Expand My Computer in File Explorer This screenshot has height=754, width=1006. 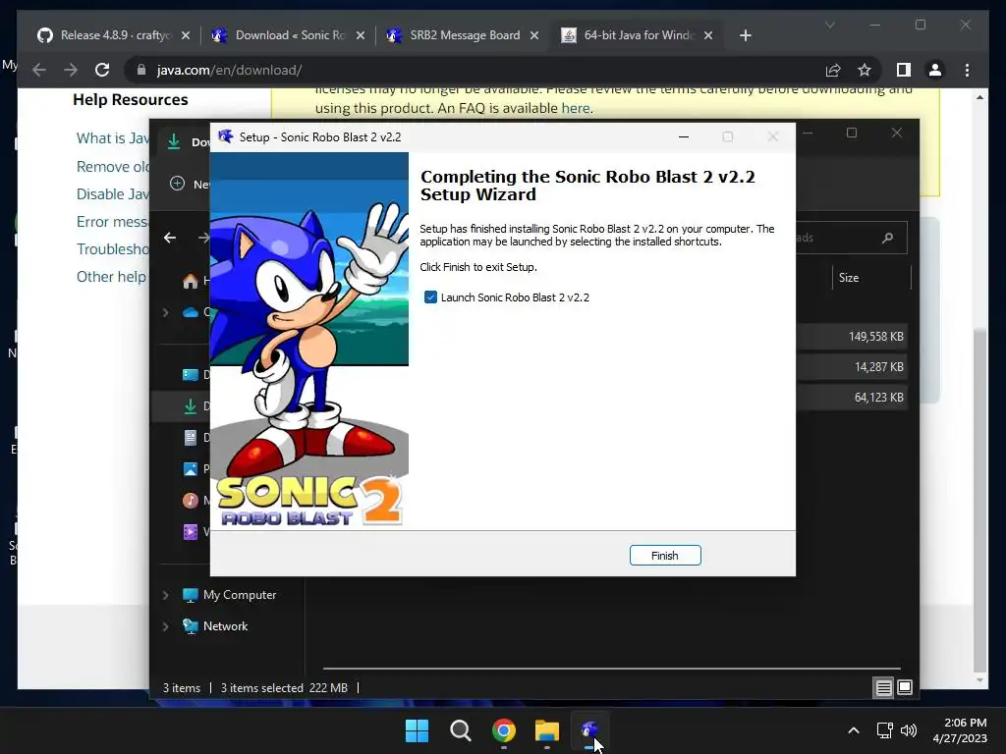click(x=165, y=595)
